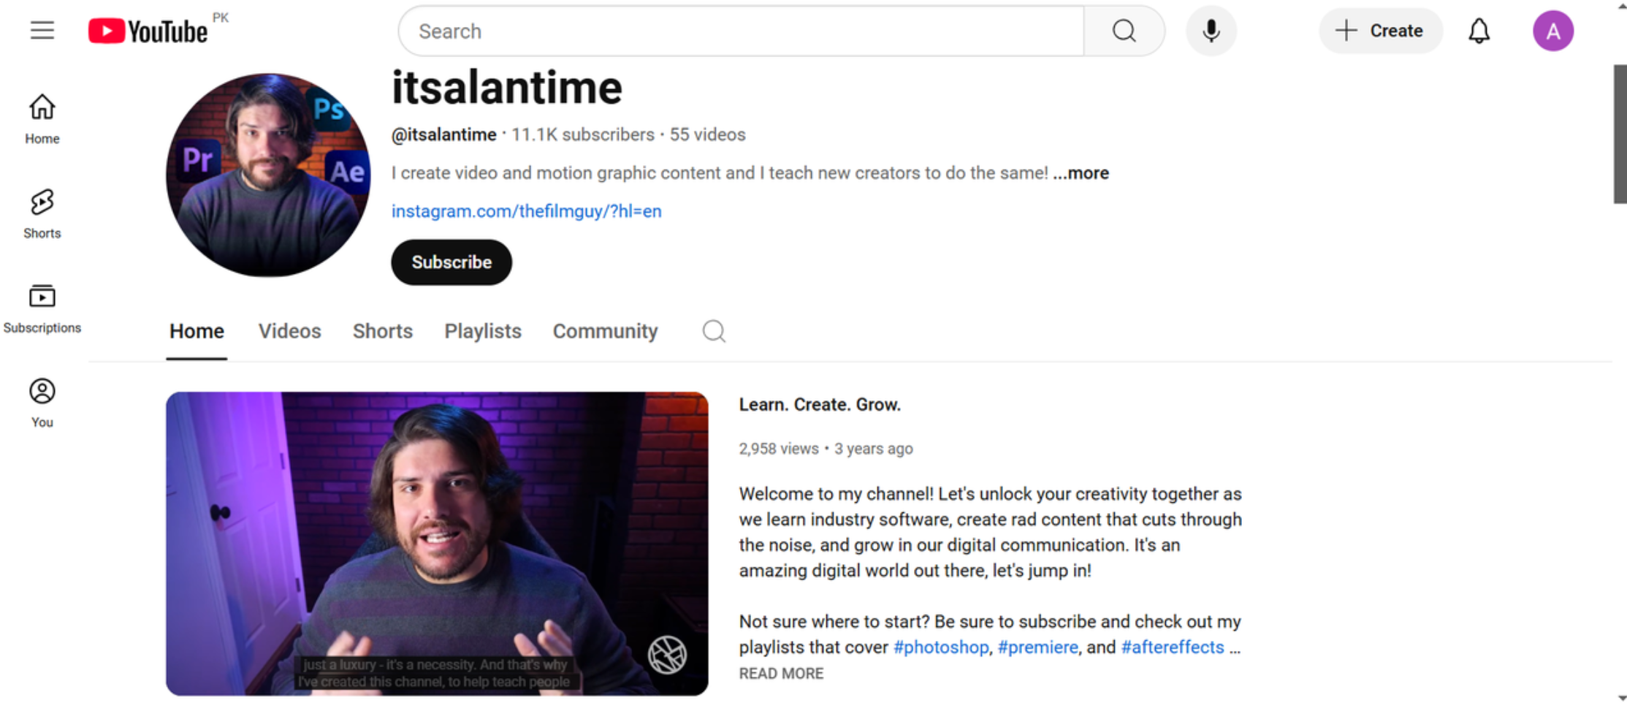1627x703 pixels.
Task: Click the Create button
Action: tap(1379, 31)
